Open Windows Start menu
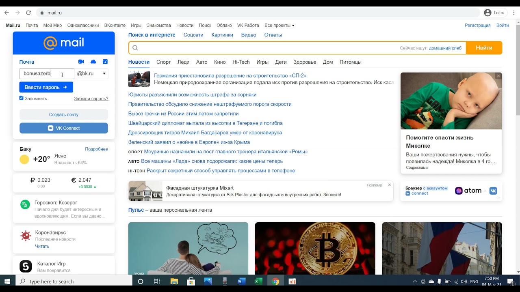Image resolution: width=520 pixels, height=292 pixels. 7,281
